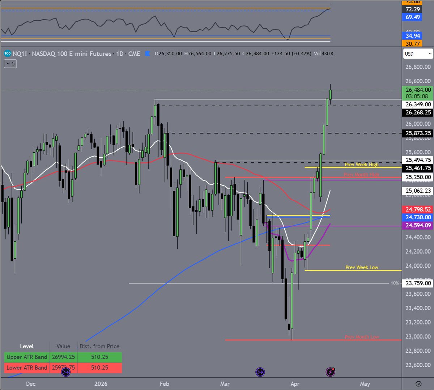Click the 2026 label on the time axis
434x390 pixels.
click(101, 384)
